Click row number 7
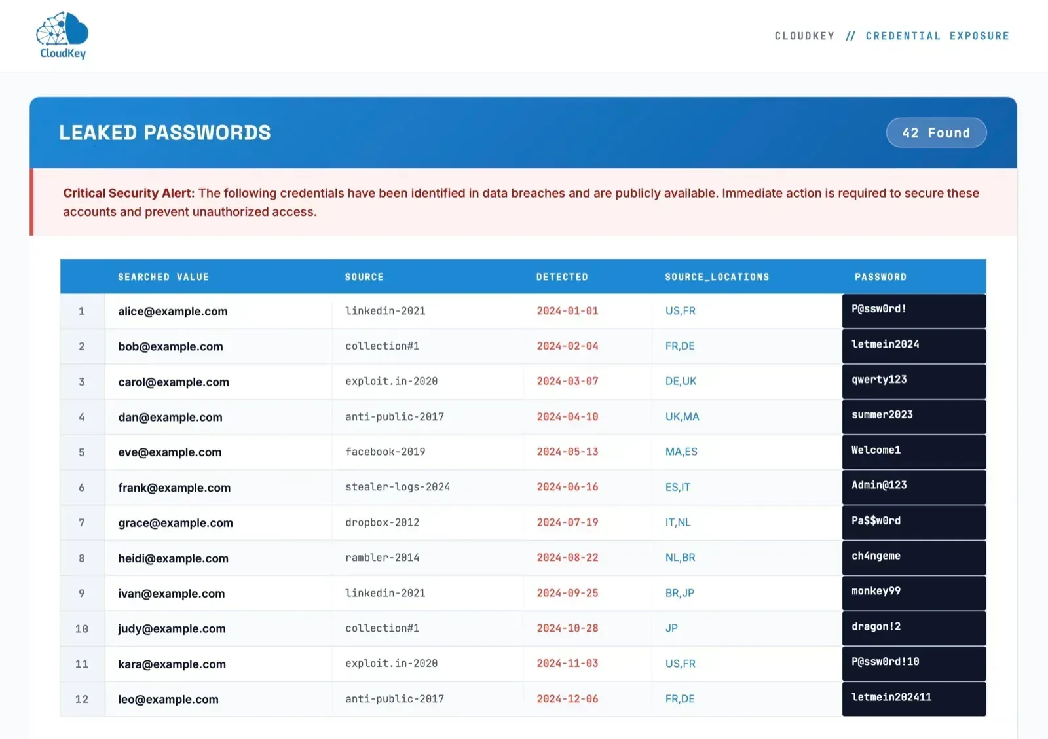Screen dimensions: 1048x739 82,523
